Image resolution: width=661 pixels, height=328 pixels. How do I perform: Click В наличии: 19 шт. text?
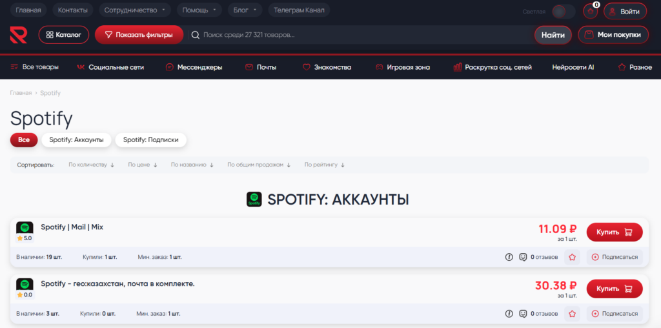tap(39, 257)
